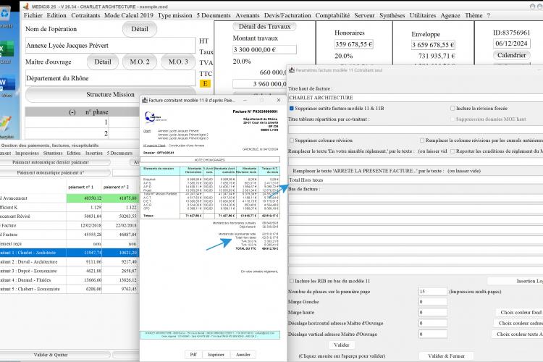Screen dimensions: 543x362
Task: Edit Décalage horizontal adresse Maître d'Ouvrage field
Action: 432,323
